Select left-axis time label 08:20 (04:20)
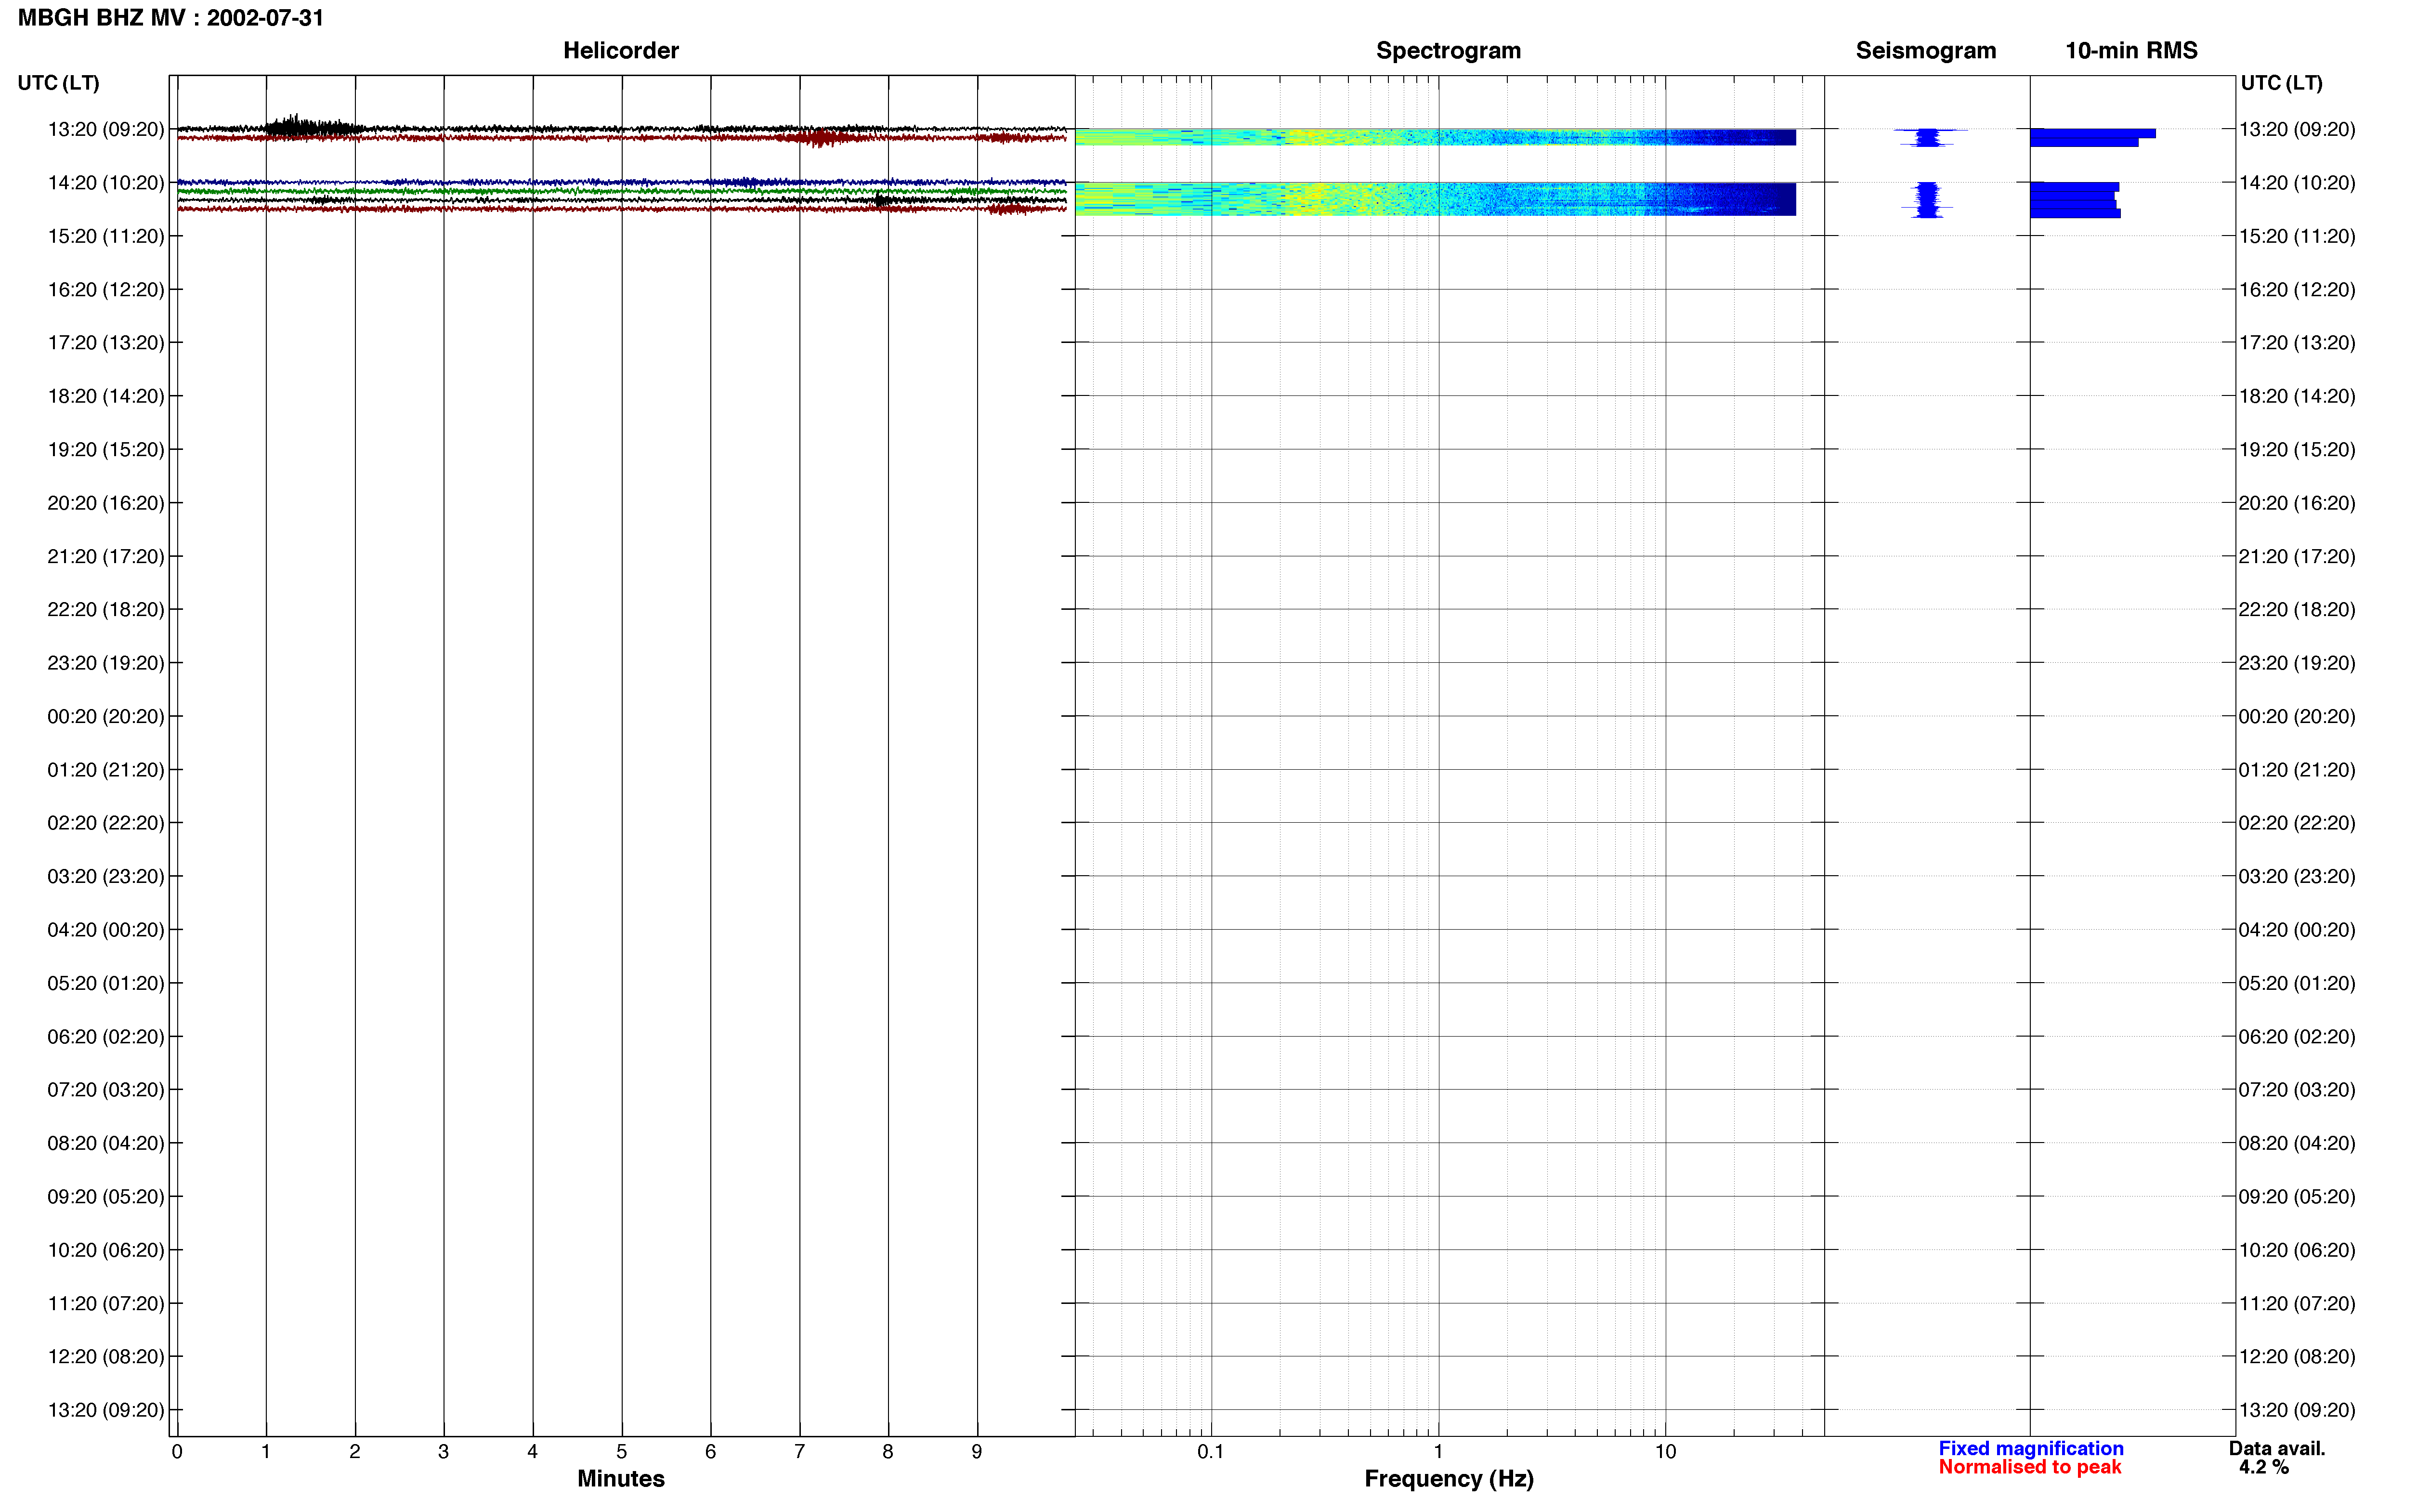 [106, 1143]
